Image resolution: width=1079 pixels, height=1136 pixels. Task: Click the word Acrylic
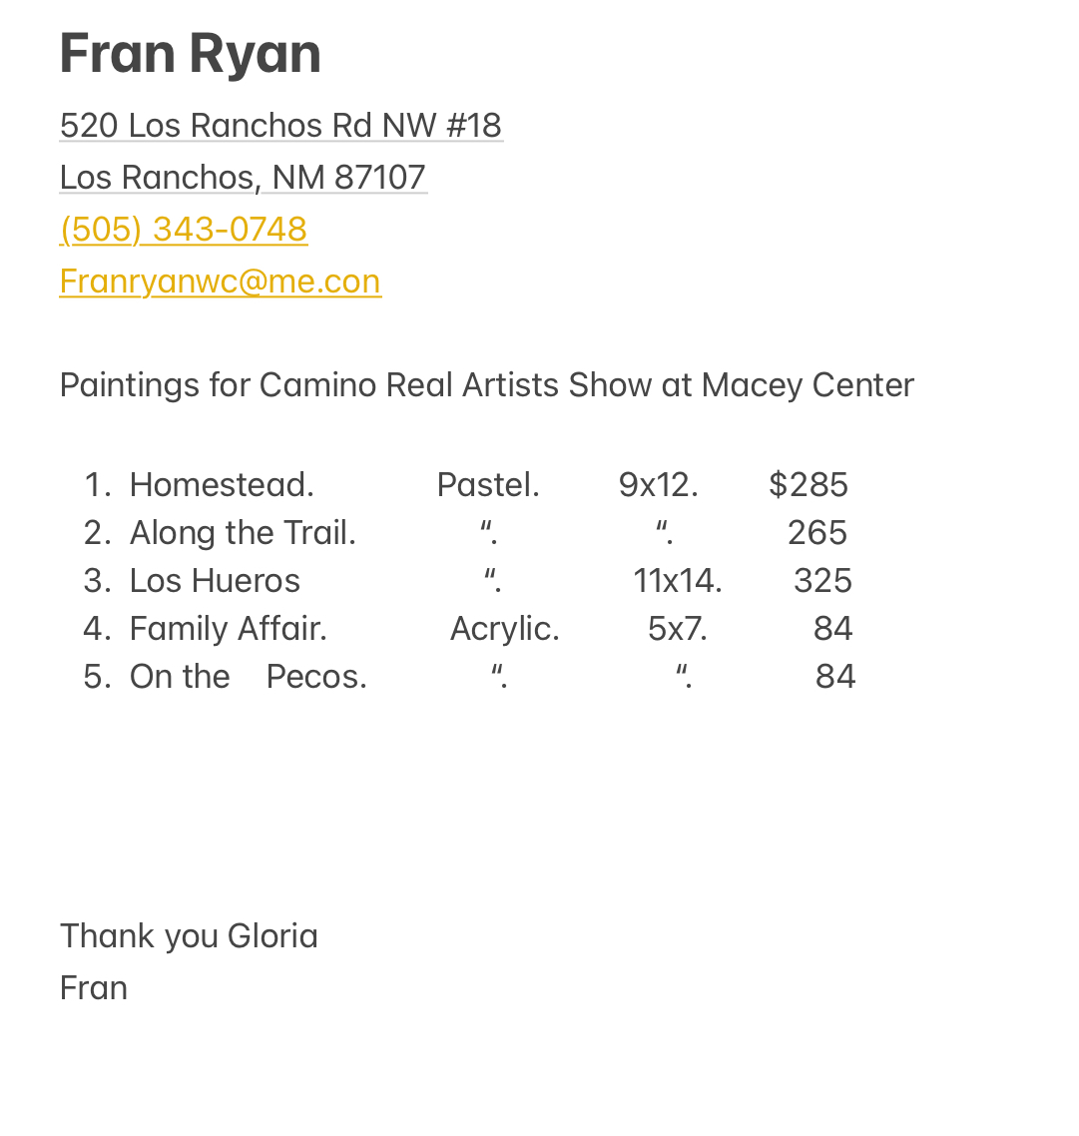[504, 629]
